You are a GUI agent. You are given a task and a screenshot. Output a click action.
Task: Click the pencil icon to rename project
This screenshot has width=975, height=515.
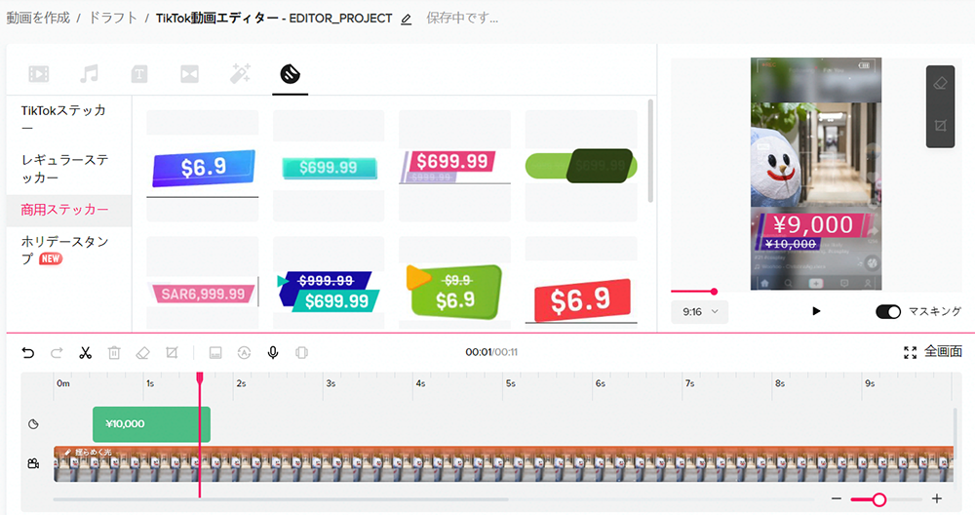click(406, 20)
